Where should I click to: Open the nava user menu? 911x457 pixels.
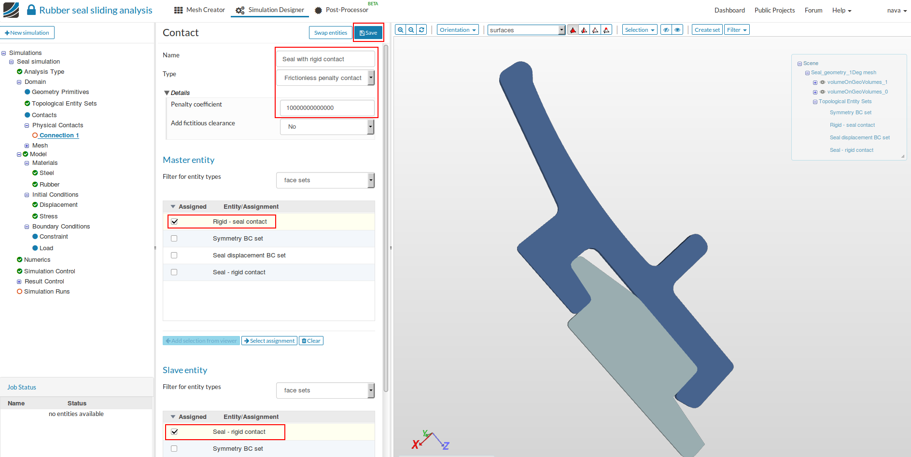click(897, 10)
